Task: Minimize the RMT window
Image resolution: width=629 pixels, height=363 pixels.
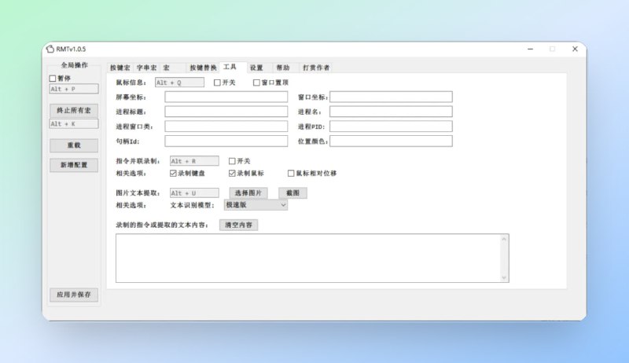Action: 530,49
